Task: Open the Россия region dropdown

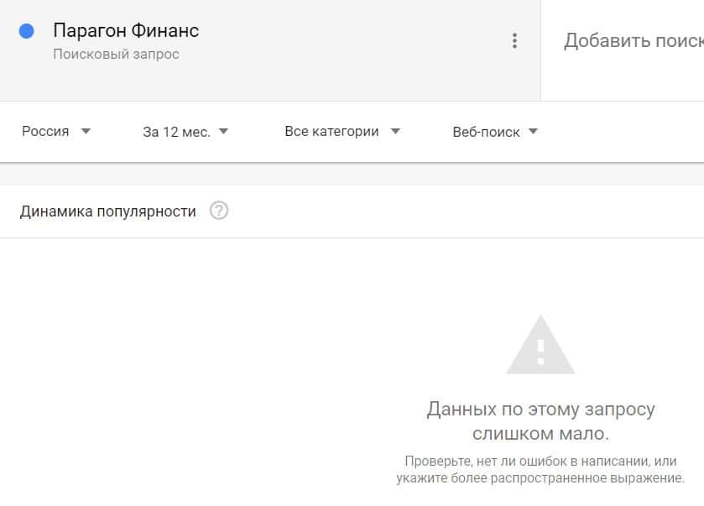Action: [56, 132]
